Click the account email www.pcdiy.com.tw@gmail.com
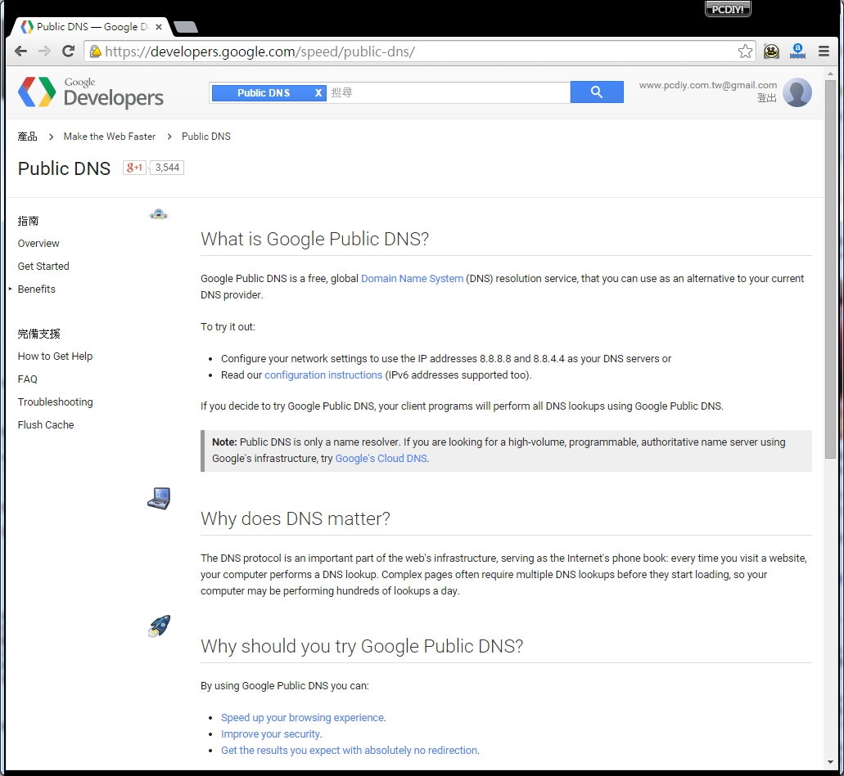 click(708, 85)
